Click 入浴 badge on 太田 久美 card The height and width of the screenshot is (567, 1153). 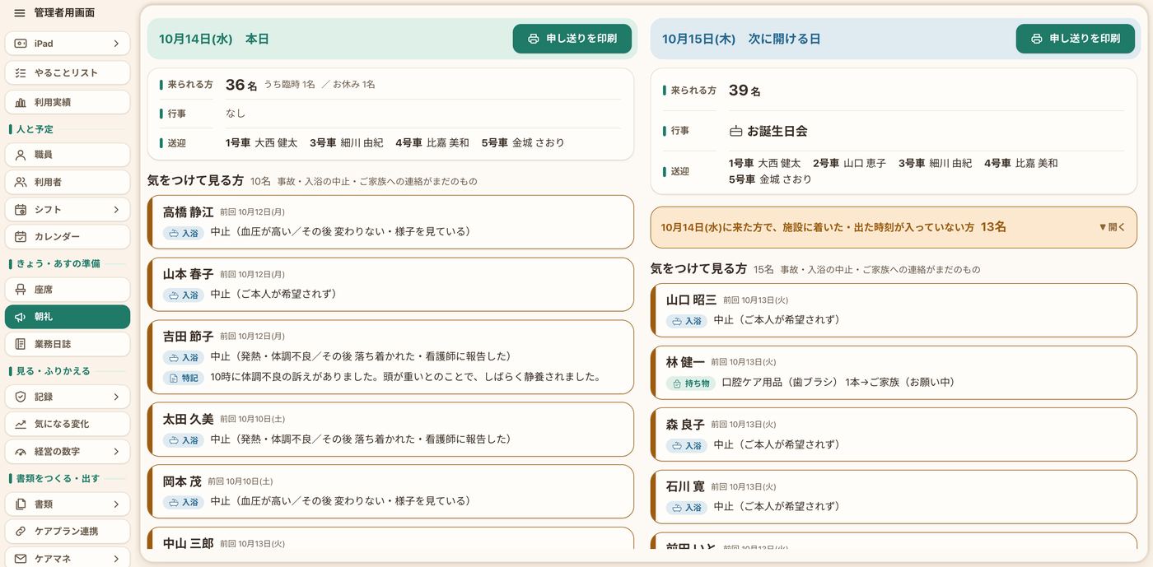coord(184,440)
